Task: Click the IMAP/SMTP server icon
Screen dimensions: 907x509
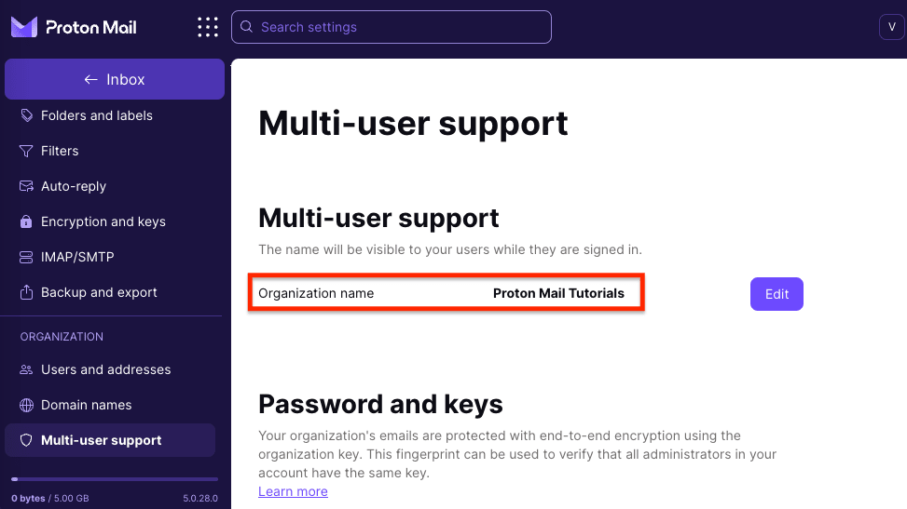Action: tap(26, 257)
